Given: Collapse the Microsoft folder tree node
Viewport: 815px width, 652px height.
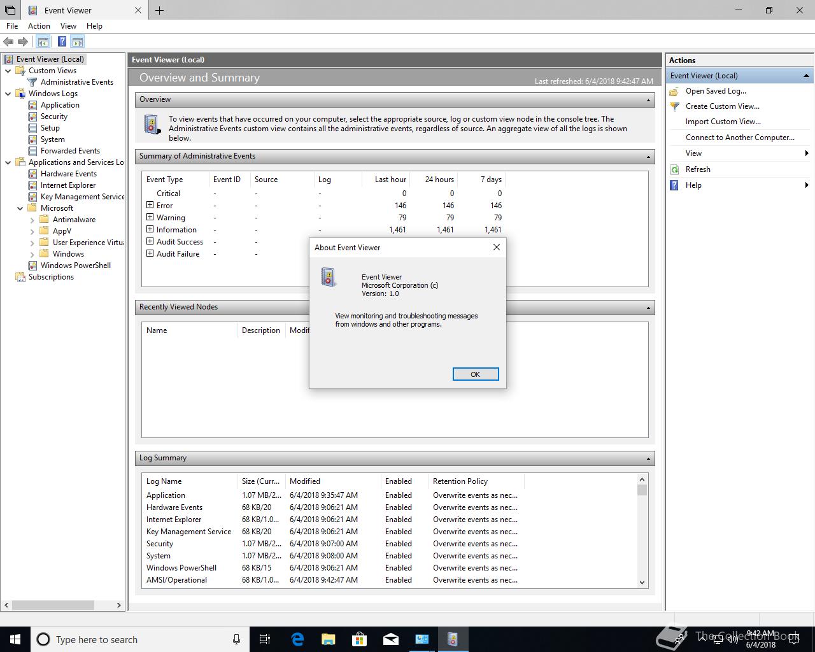Looking at the screenshot, I should click(20, 208).
